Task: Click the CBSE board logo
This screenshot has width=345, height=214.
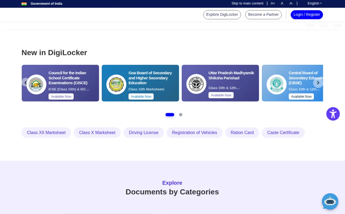Action: (276, 84)
